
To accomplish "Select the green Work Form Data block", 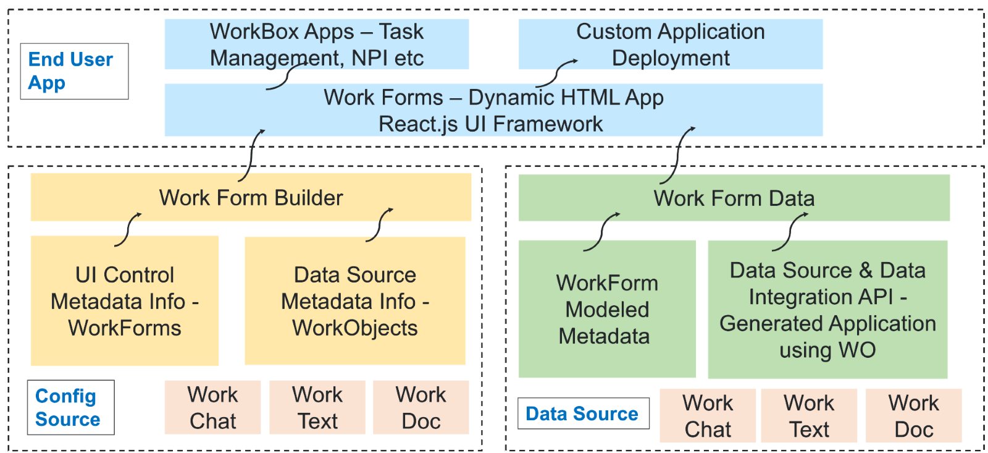I will 734,198.
